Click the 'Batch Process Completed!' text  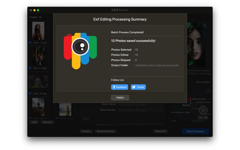pos(127,32)
